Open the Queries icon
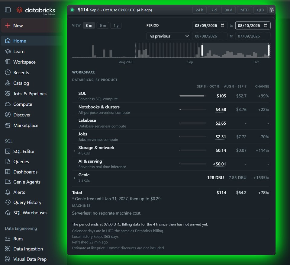 click(x=8, y=161)
